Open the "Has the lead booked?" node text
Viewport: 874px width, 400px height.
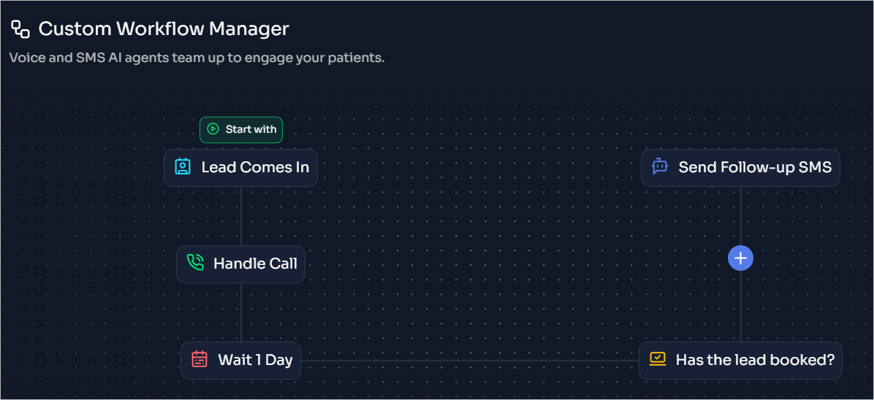tap(756, 360)
